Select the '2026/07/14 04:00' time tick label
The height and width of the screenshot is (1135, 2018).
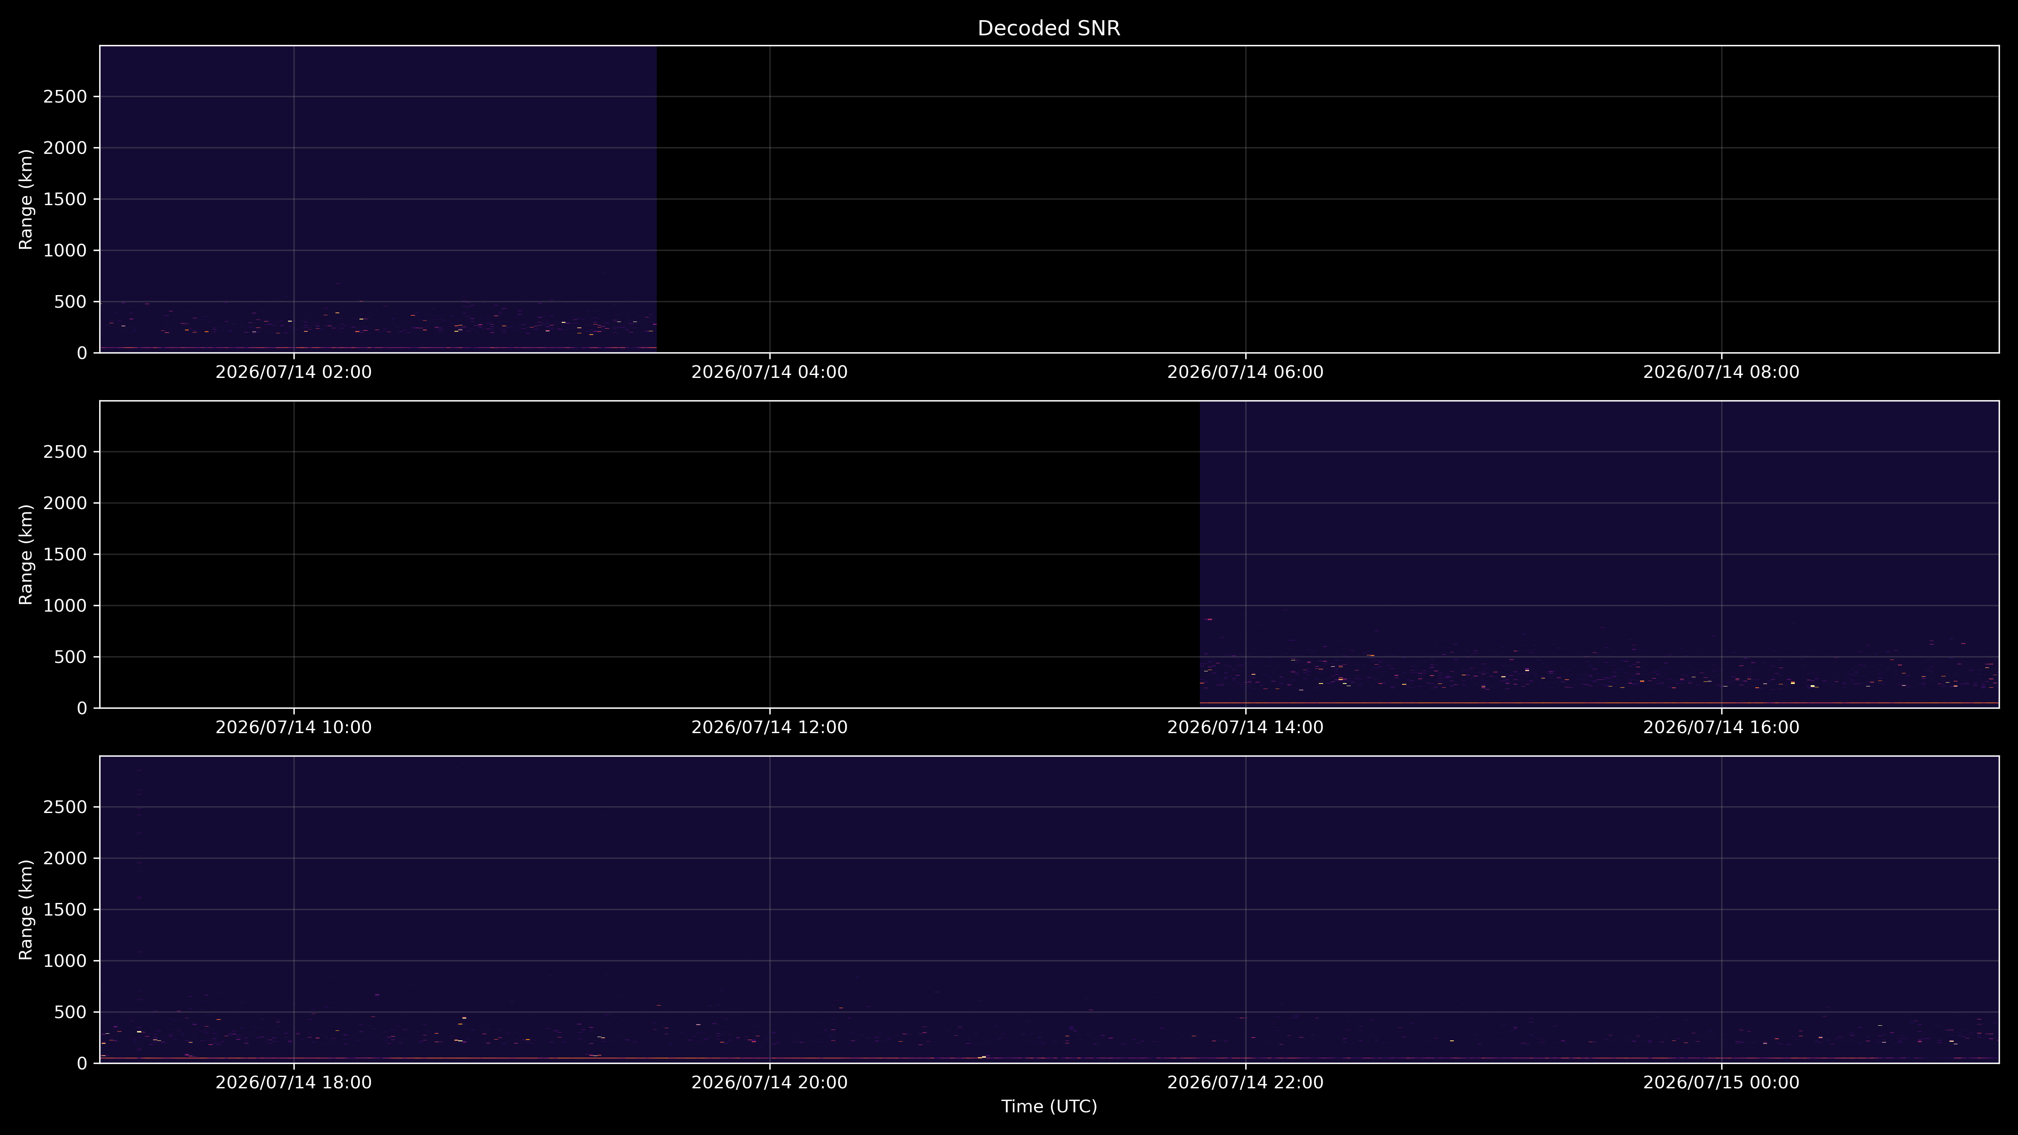[x=769, y=372]
